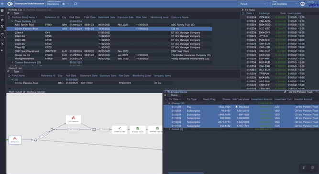Expand the Custom Benchmark [19] group
This screenshot has height=174, width=319.
(12, 63)
